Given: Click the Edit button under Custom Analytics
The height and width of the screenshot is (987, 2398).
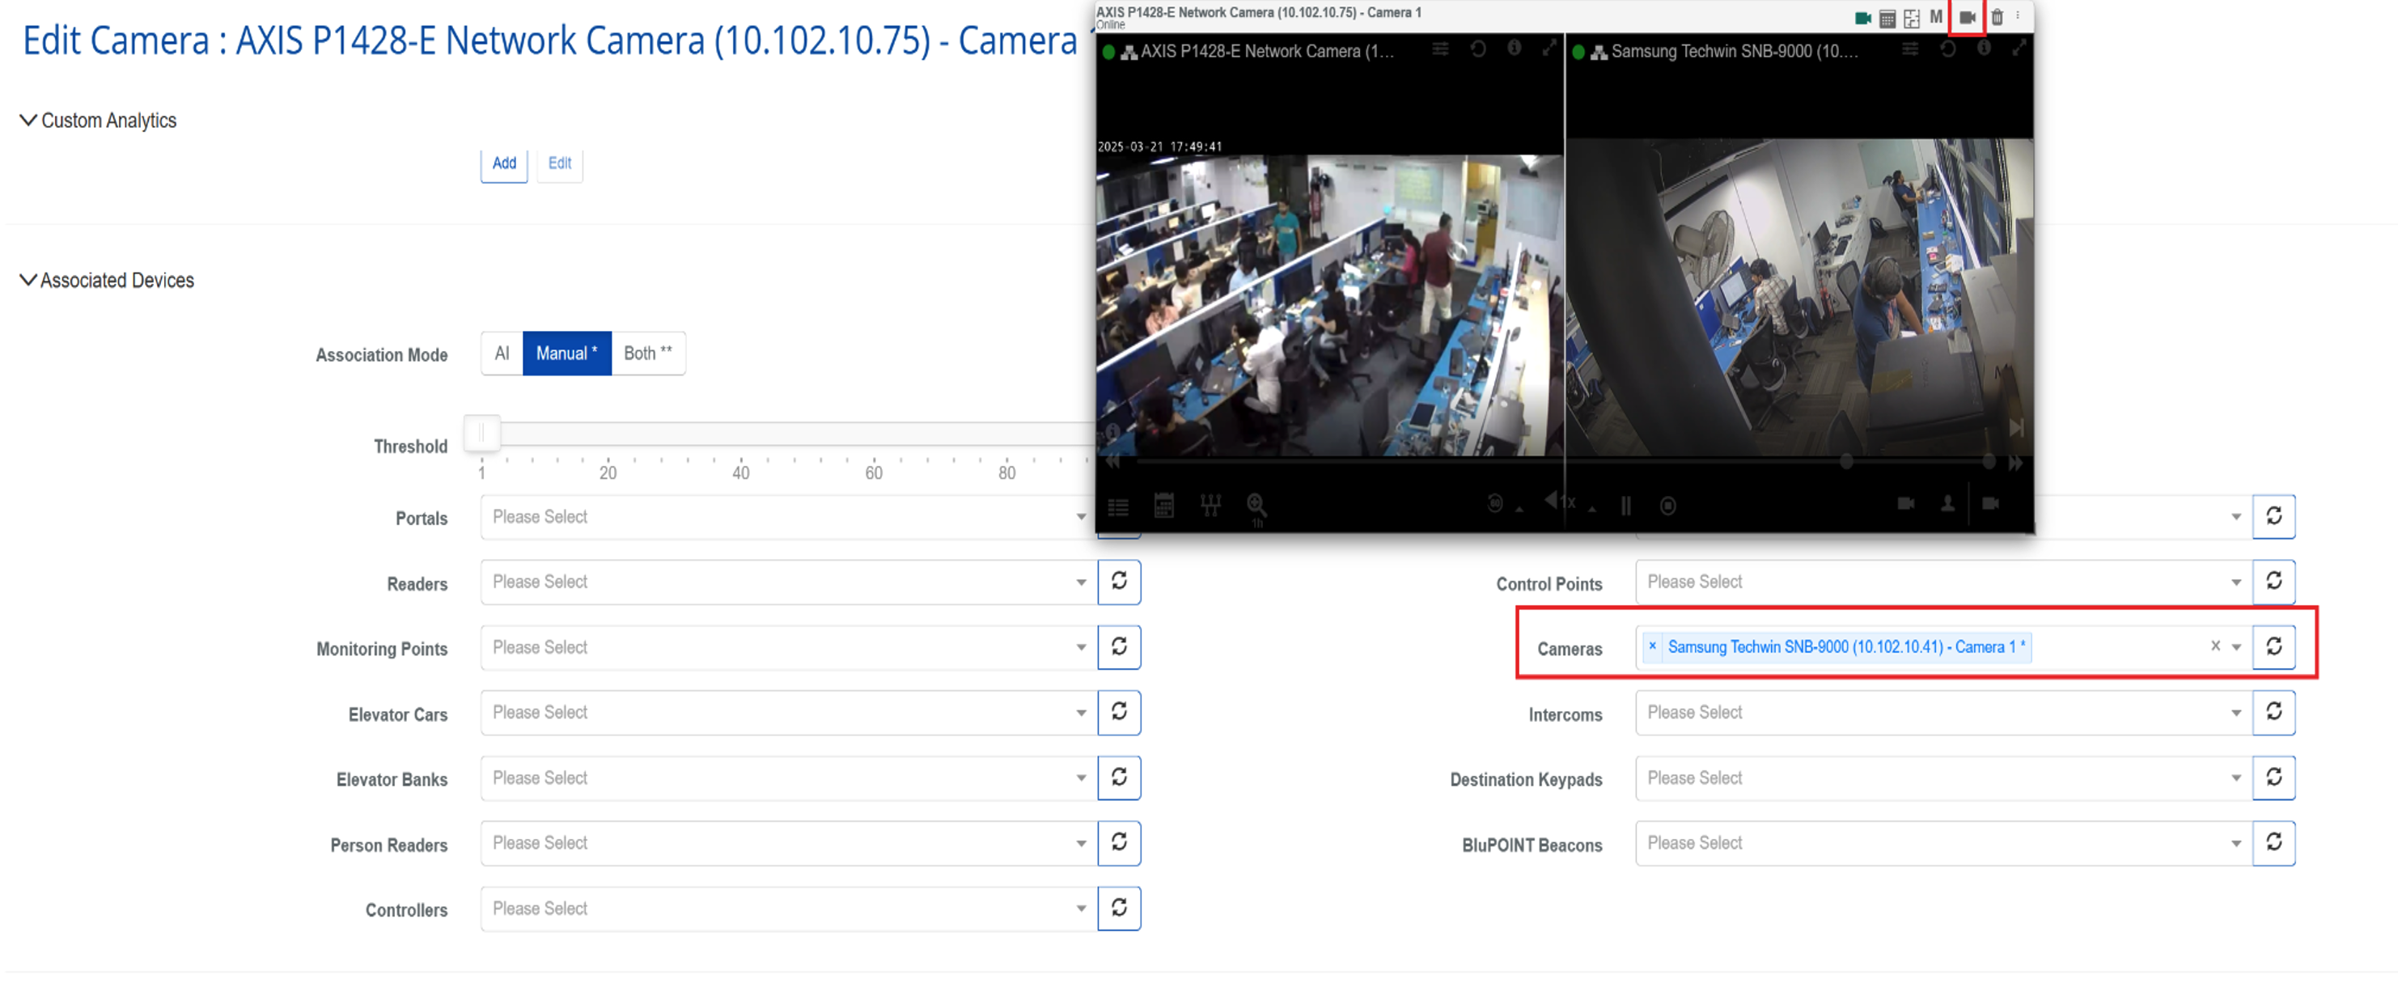Looking at the screenshot, I should pos(558,163).
